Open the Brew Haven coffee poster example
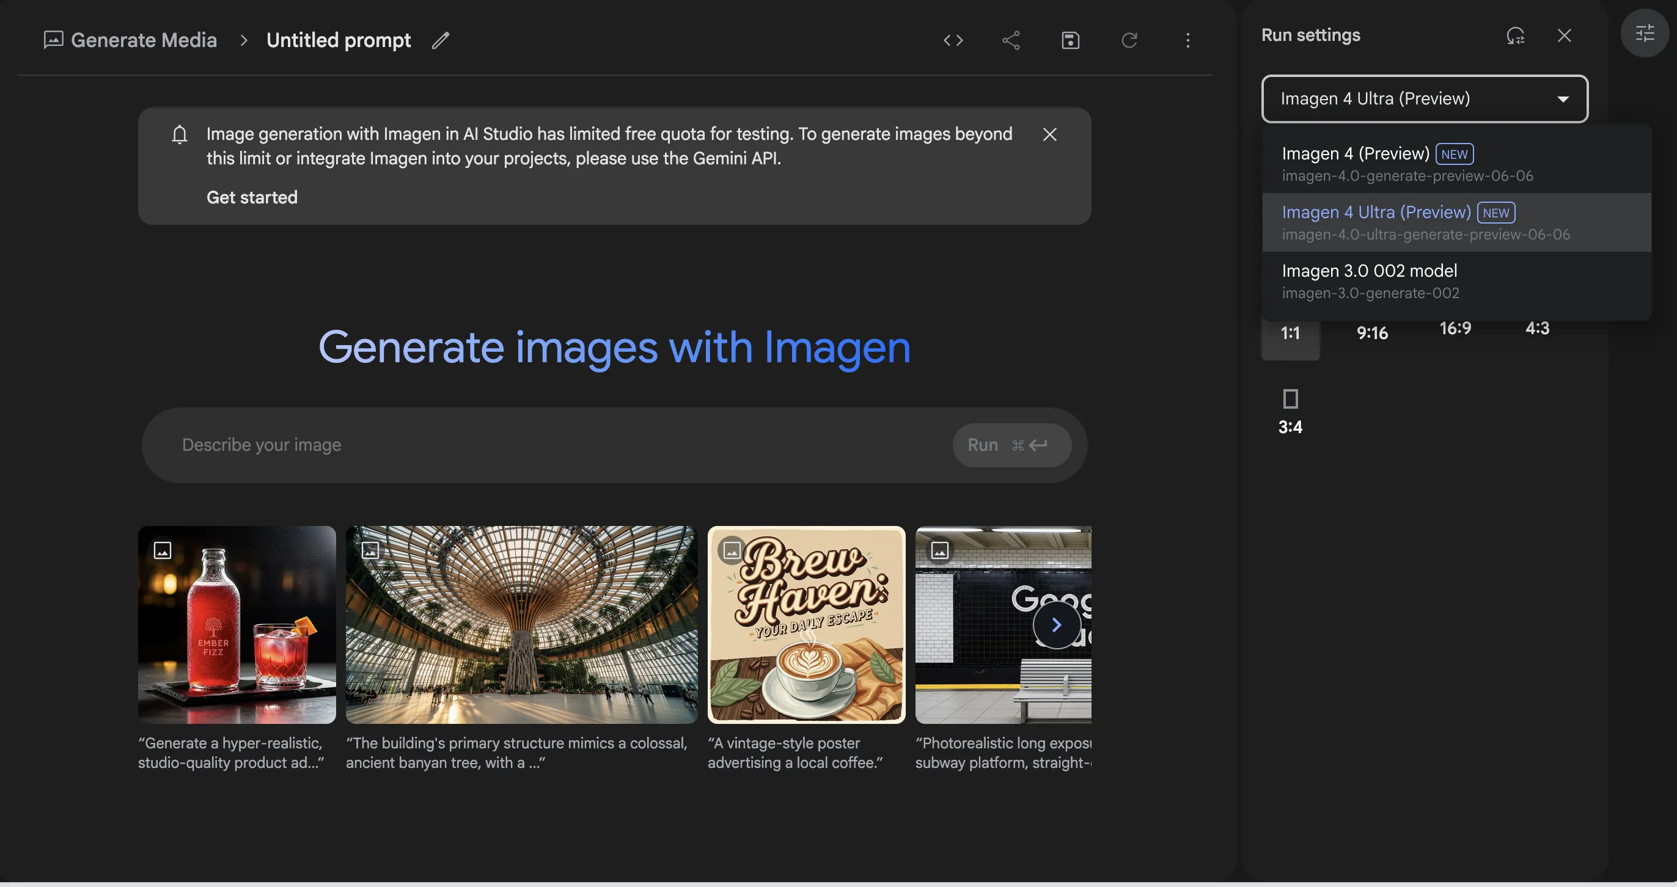This screenshot has width=1677, height=887. pyautogui.click(x=806, y=625)
